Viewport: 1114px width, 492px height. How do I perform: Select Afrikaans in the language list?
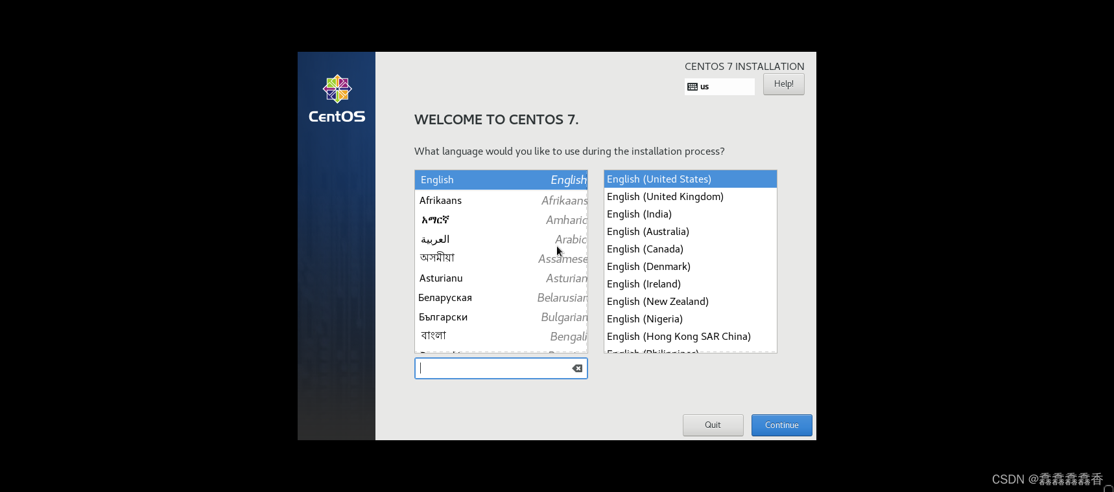(x=501, y=201)
